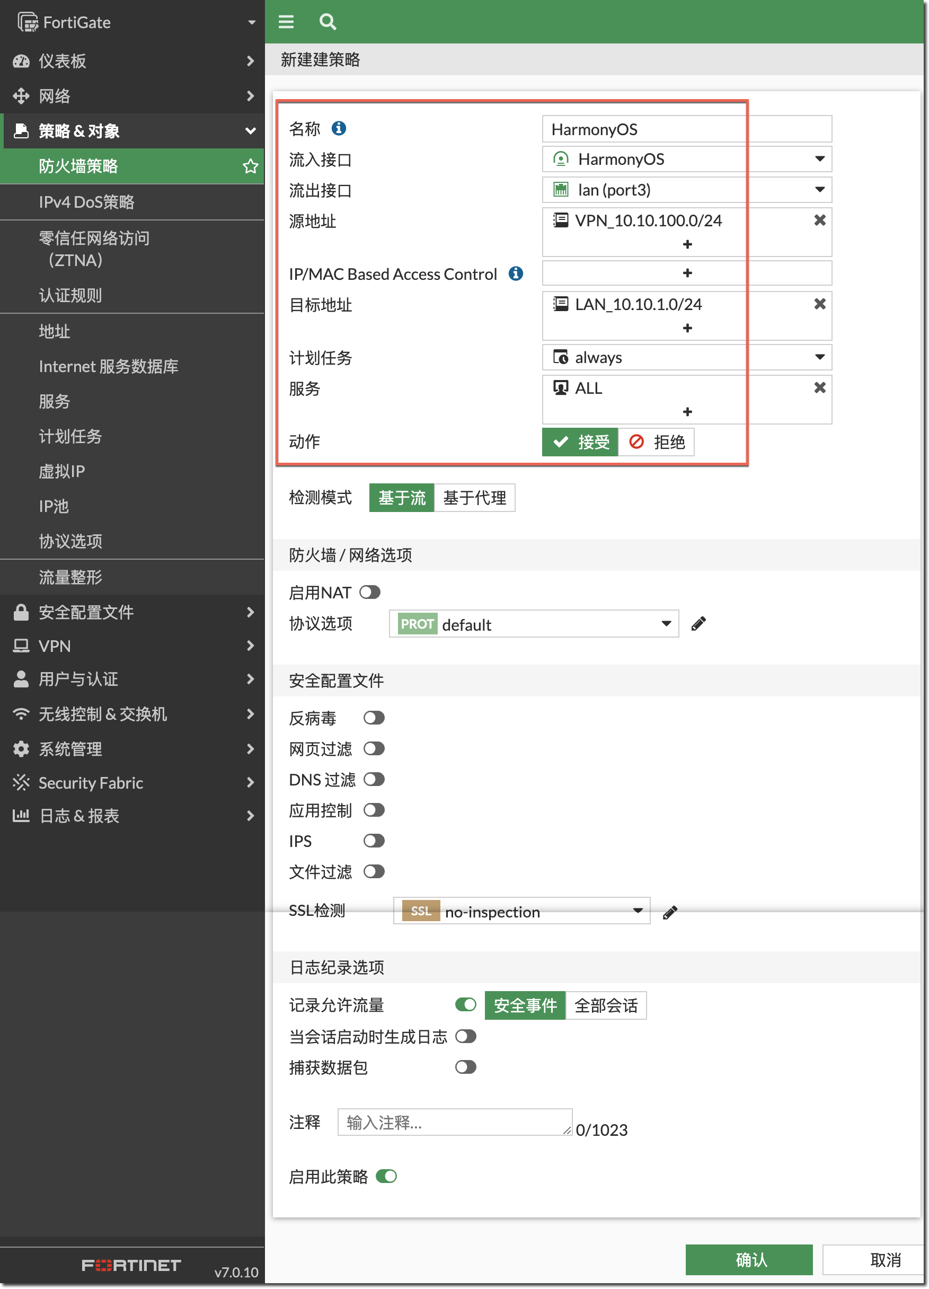Viewport: 929px width, 1289px height.
Task: Turn on the 反病毒 toggle
Action: (374, 718)
